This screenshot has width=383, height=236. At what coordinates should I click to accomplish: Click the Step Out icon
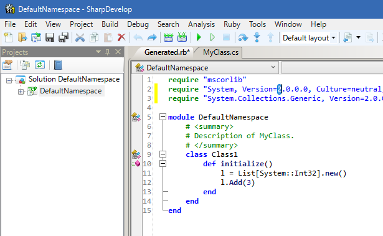pos(270,38)
